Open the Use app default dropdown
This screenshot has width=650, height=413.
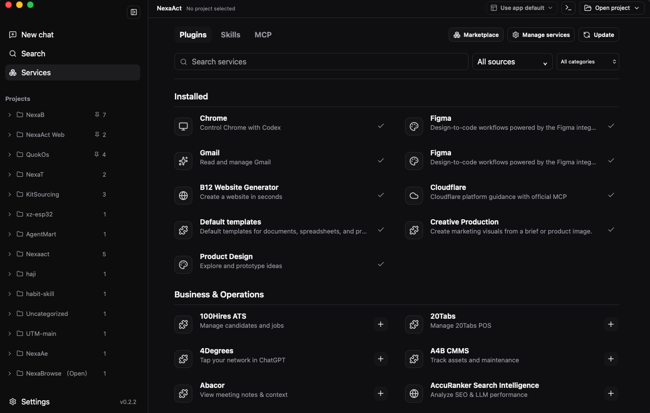point(522,8)
